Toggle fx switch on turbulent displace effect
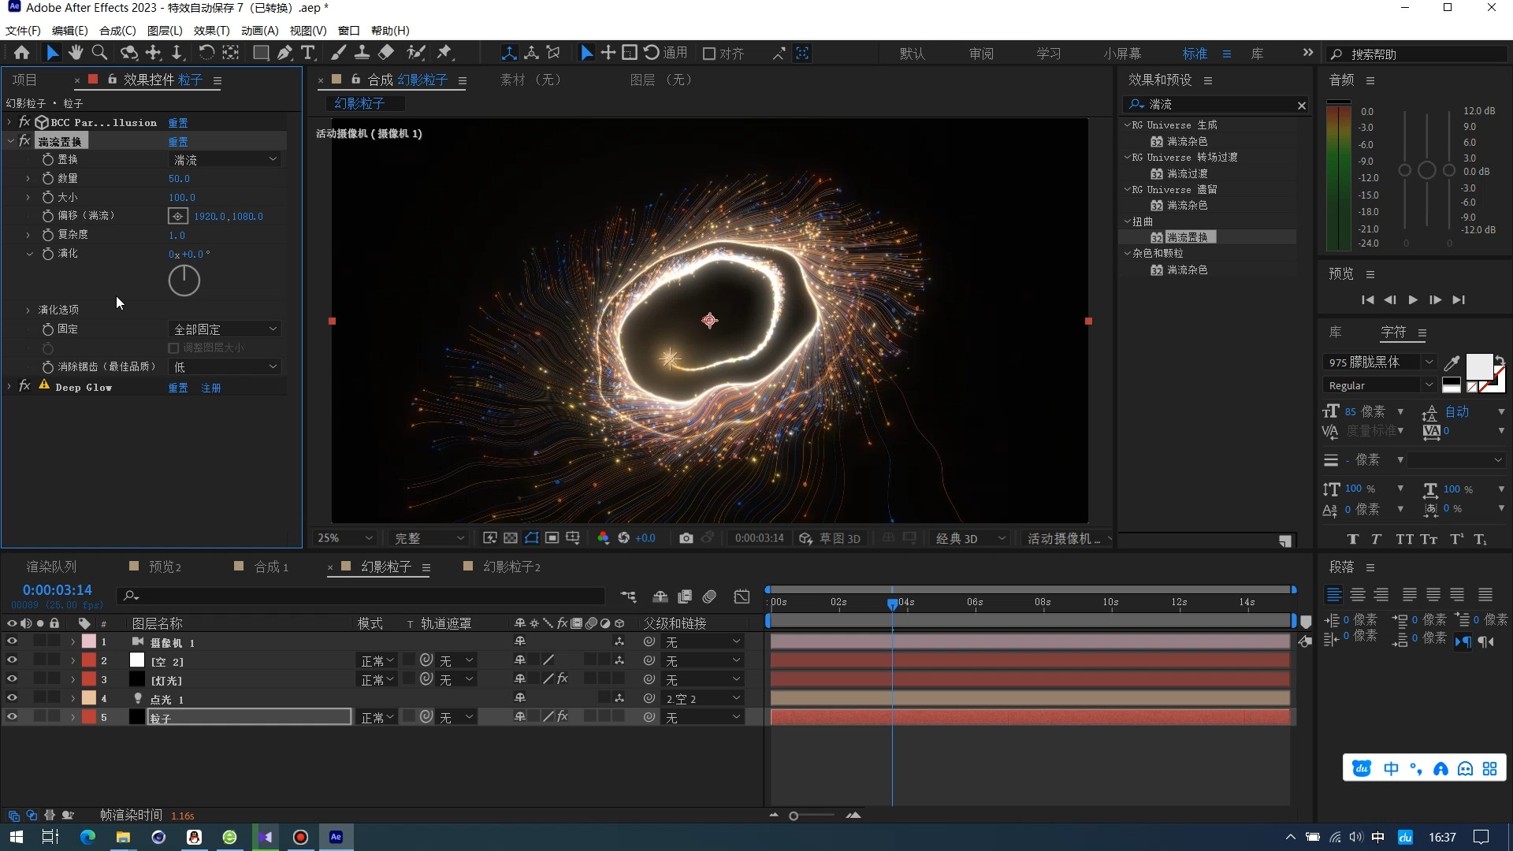The height and width of the screenshot is (851, 1513). click(x=24, y=141)
